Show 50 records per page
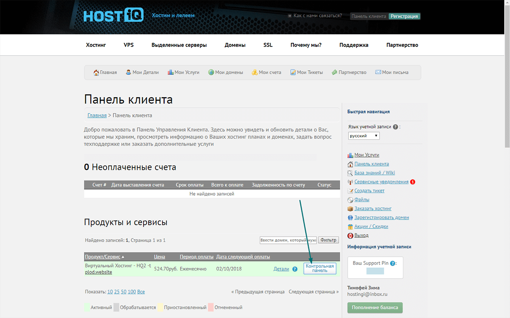This screenshot has height=318, width=510. click(x=123, y=292)
